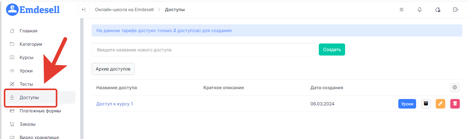Open notifications bell icon
This screenshot has height=139, width=469.
coord(420,10)
